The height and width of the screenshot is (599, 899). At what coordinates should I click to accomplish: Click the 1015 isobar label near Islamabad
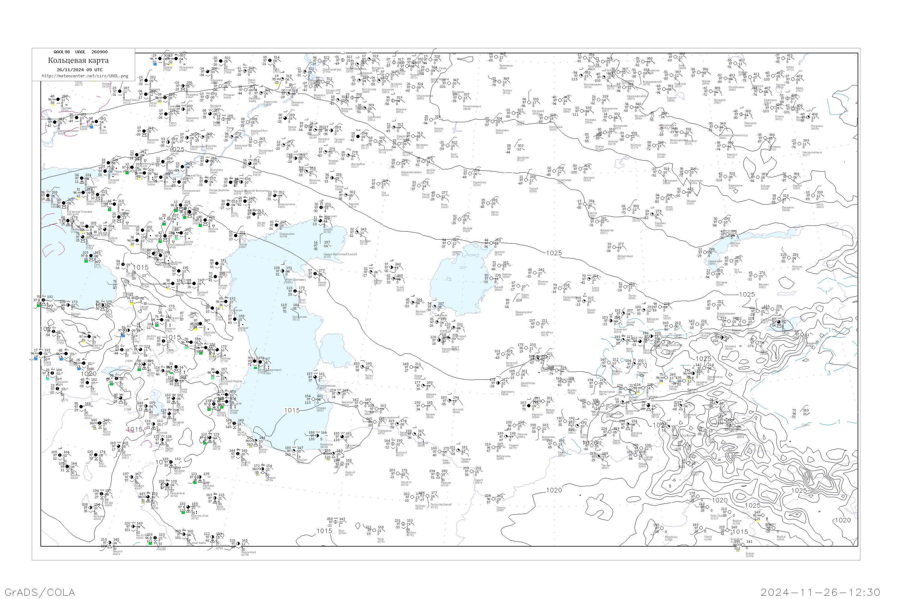pyautogui.click(x=740, y=532)
